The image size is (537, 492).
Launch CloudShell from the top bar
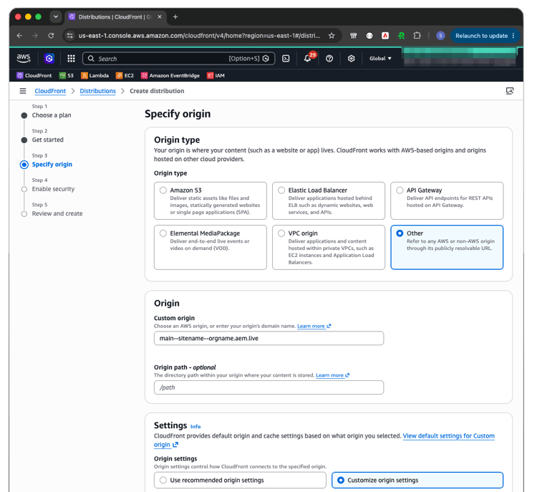coord(286,59)
